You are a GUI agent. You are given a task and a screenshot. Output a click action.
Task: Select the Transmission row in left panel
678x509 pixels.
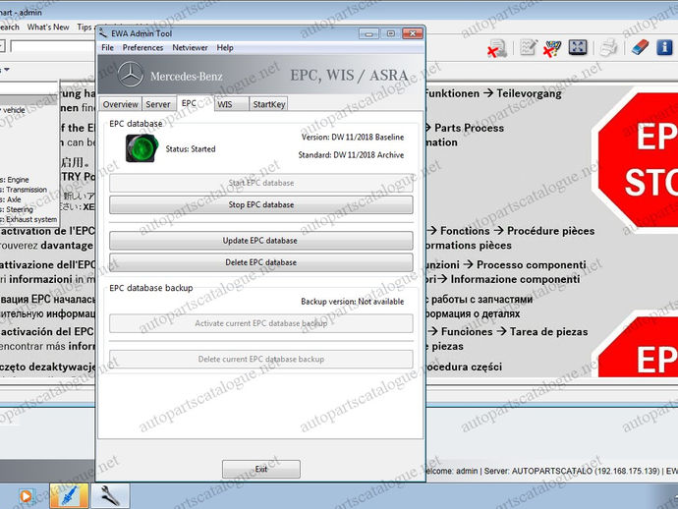(24, 190)
